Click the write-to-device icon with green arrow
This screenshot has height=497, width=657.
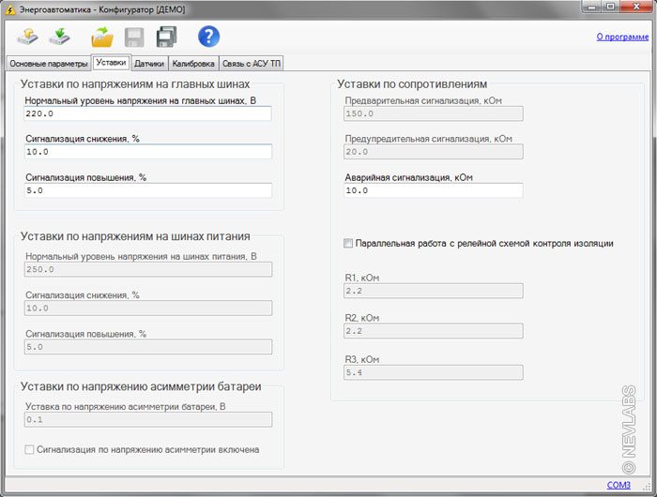(61, 37)
